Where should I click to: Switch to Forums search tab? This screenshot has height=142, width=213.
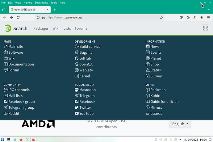click(81, 28)
